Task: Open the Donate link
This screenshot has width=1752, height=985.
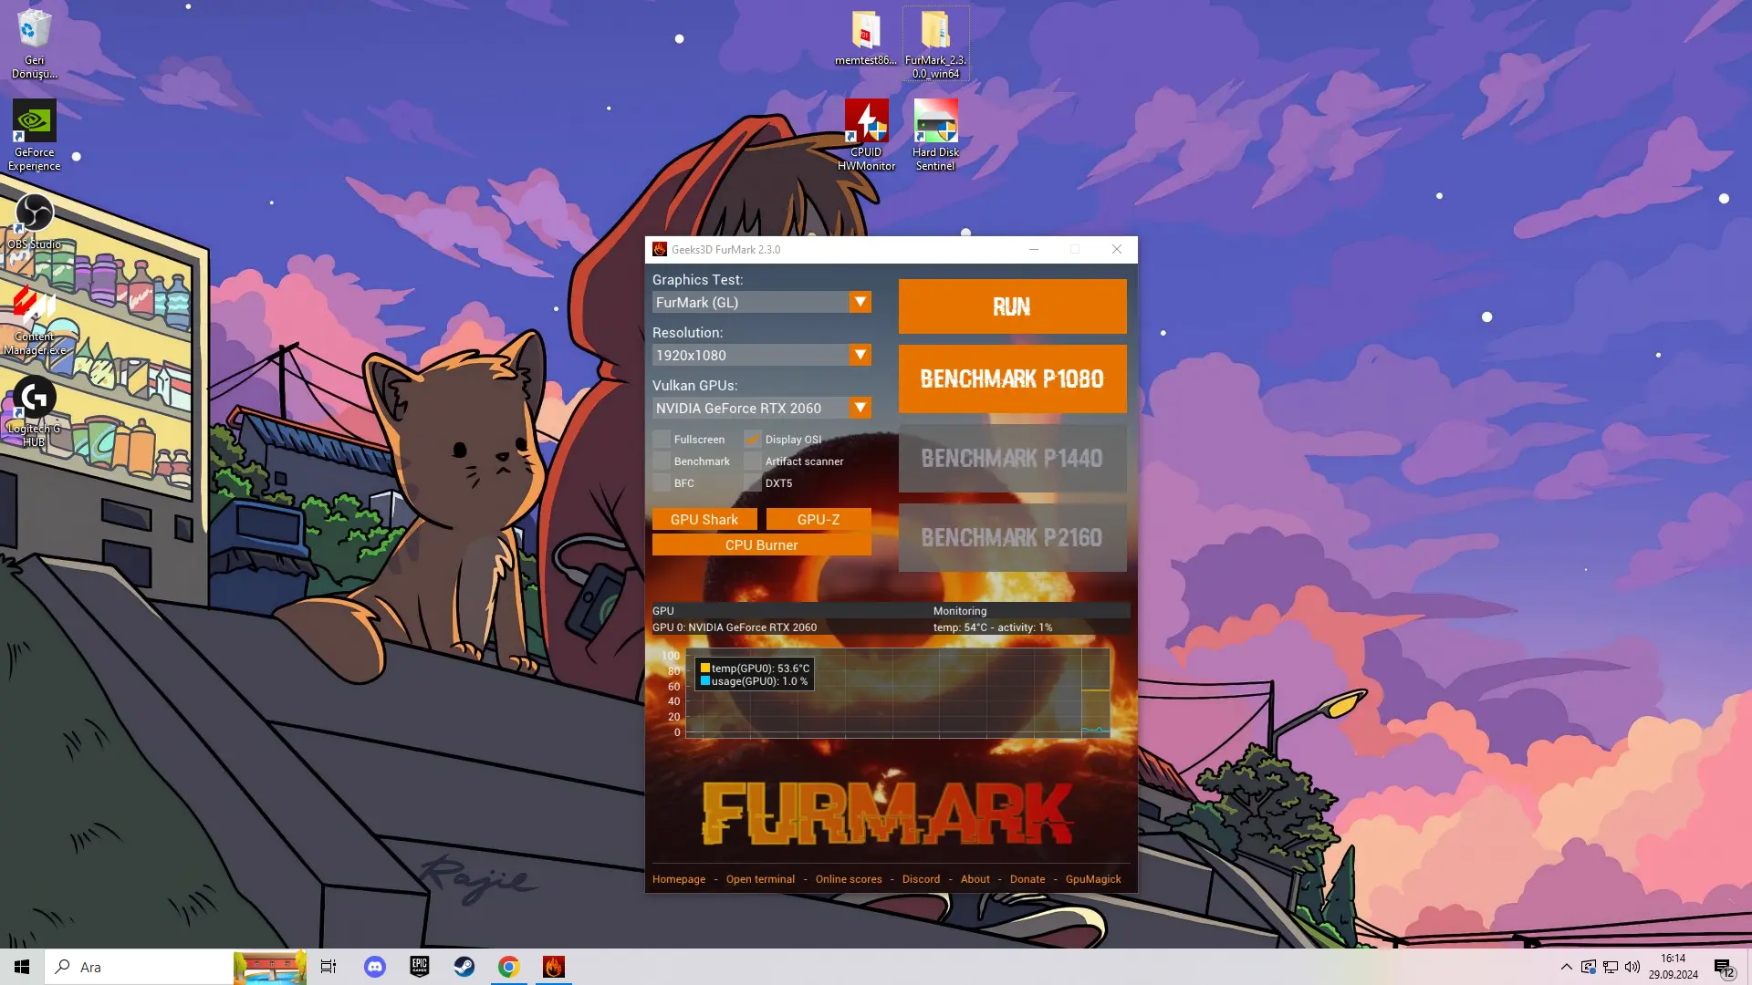Action: pyautogui.click(x=1027, y=879)
